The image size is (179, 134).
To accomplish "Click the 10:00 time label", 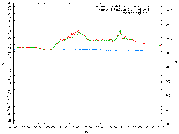I will 75,127.
